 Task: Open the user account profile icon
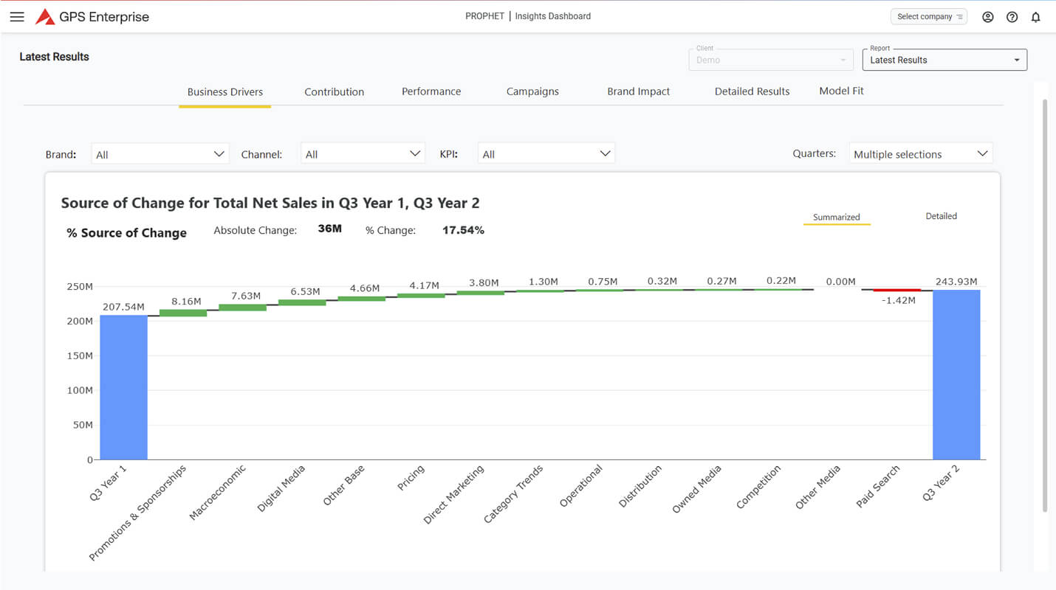tap(987, 17)
